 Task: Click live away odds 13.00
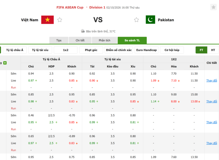tap(194, 102)
